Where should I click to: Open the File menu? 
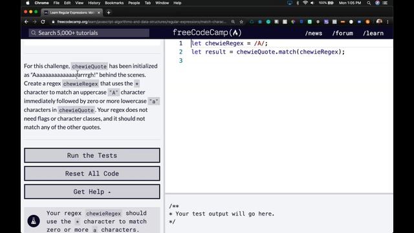(x=56, y=3)
